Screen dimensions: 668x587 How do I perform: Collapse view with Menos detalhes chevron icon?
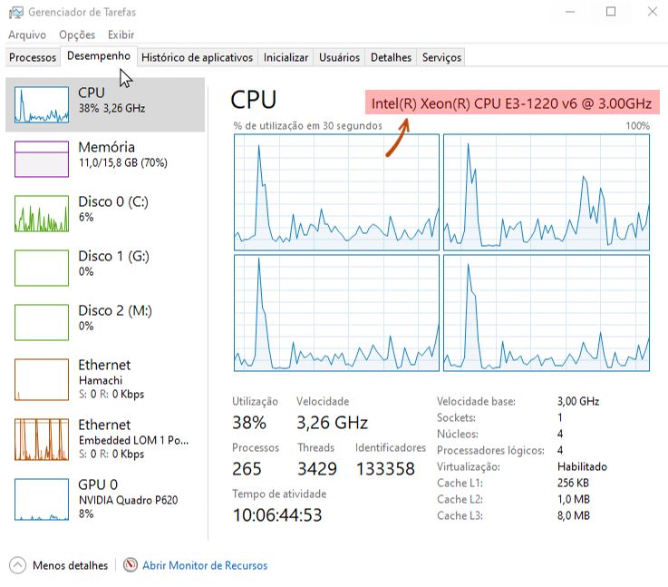[17, 566]
